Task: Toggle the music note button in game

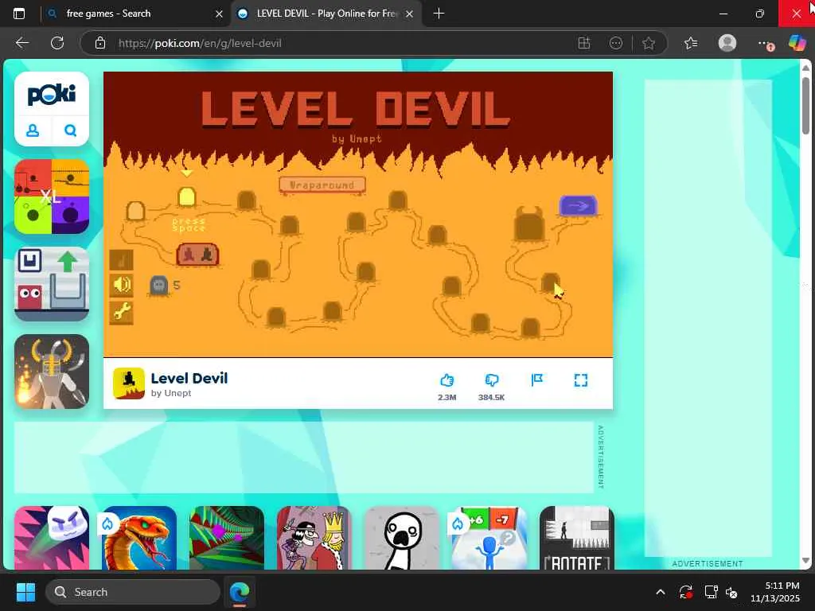Action: [121, 260]
